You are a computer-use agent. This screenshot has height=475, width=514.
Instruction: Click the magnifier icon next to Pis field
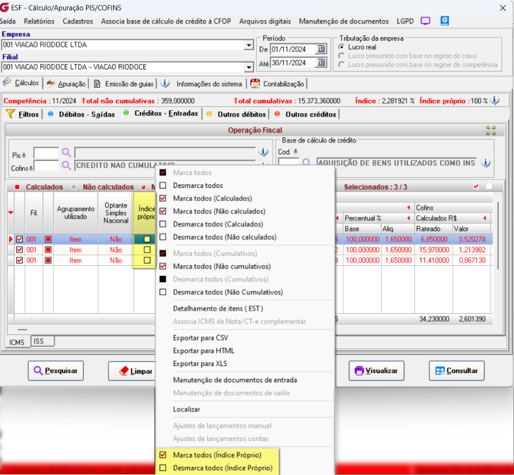click(66, 153)
